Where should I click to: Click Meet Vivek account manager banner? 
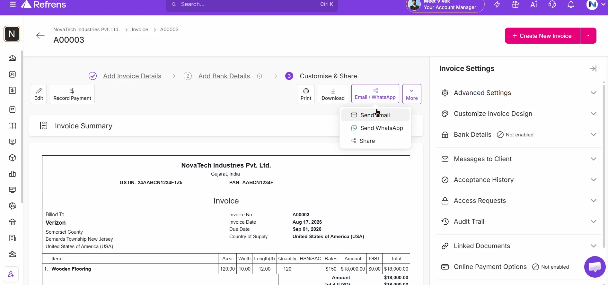point(445,5)
